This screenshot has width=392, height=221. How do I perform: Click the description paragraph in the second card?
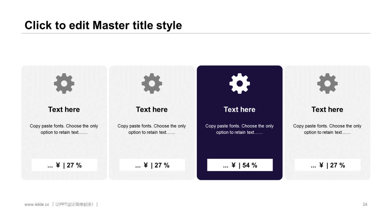(152, 129)
